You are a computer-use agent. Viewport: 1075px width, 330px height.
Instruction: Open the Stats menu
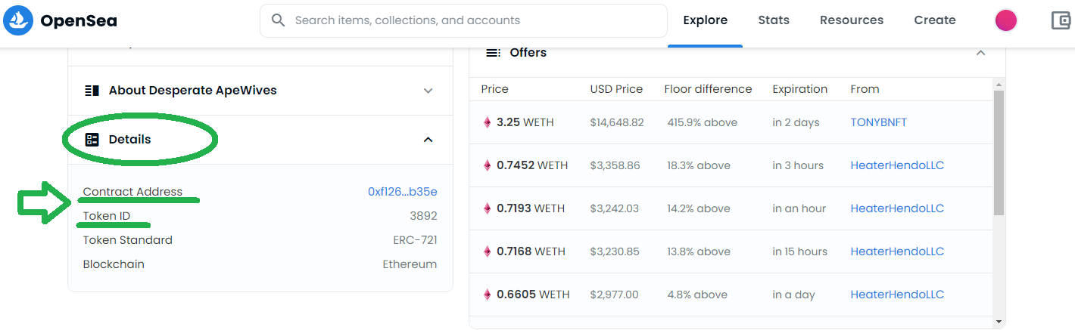(774, 20)
